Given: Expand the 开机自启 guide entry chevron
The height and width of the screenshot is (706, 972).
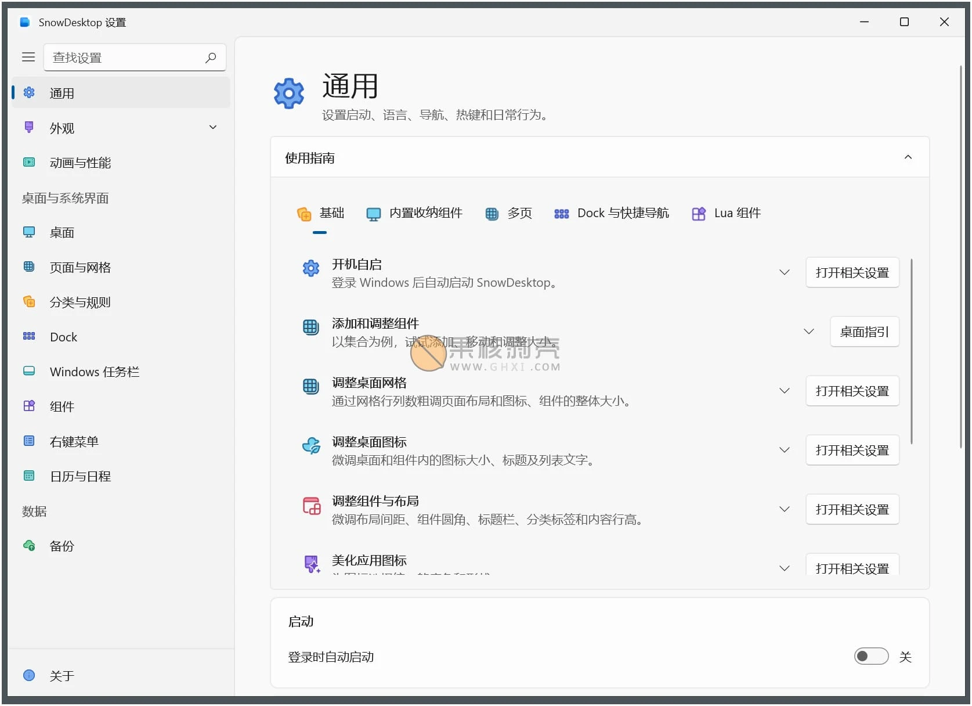Looking at the screenshot, I should point(784,272).
